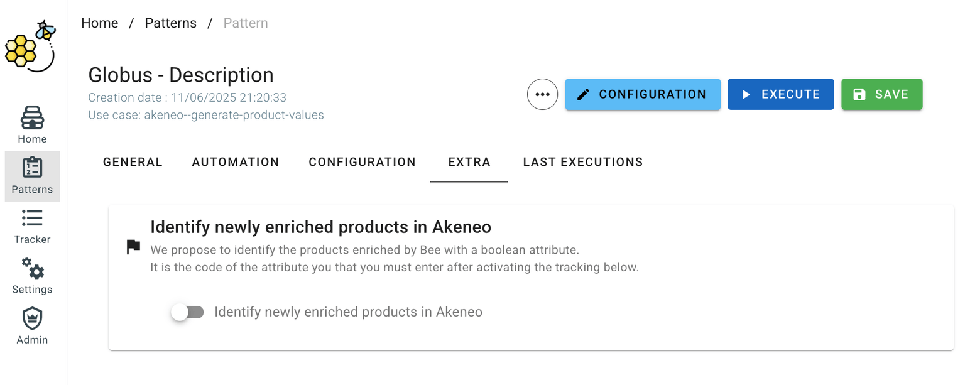The width and height of the screenshot is (965, 385).
Task: Follow the Patterns breadcrumb link
Action: click(171, 23)
